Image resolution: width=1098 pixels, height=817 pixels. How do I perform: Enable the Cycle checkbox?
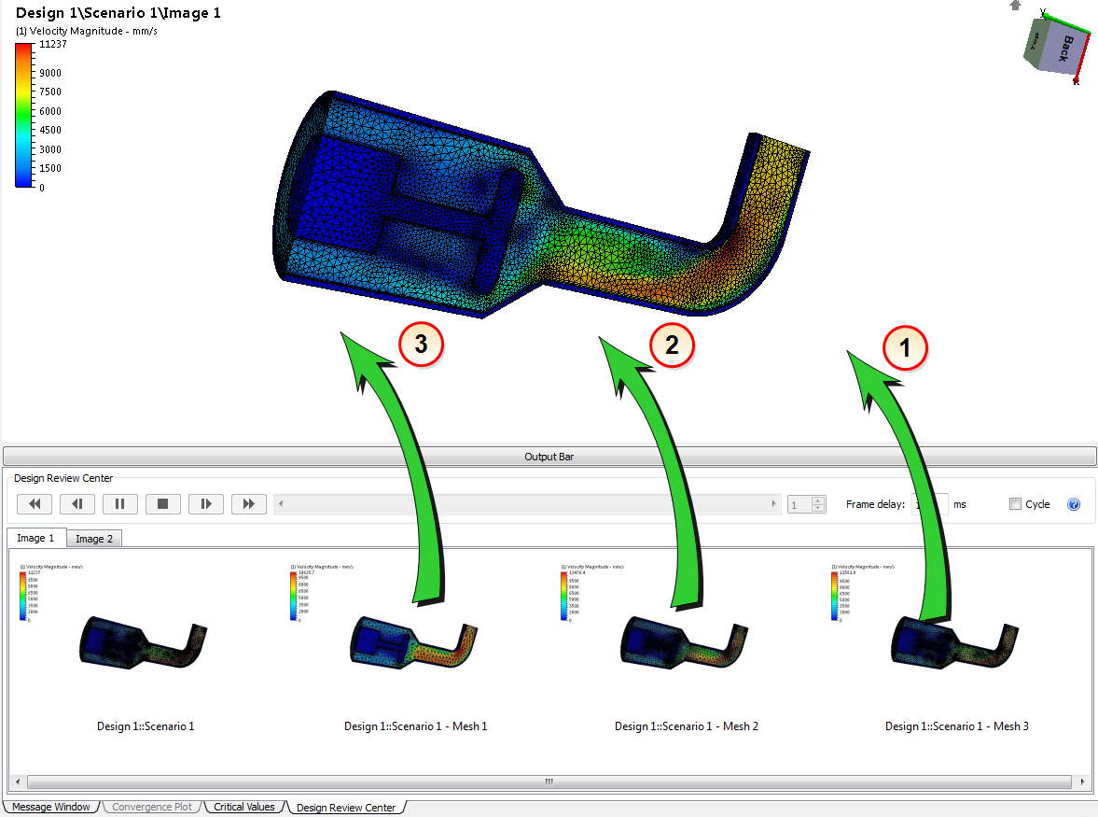[1015, 504]
